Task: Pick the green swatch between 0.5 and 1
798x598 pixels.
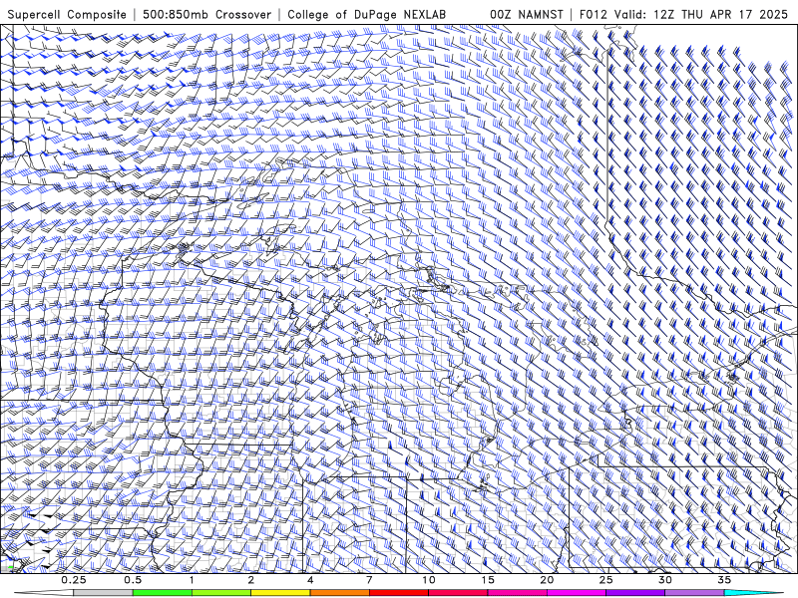Action: coord(163,593)
